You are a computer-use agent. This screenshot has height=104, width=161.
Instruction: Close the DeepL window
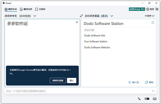156,3
